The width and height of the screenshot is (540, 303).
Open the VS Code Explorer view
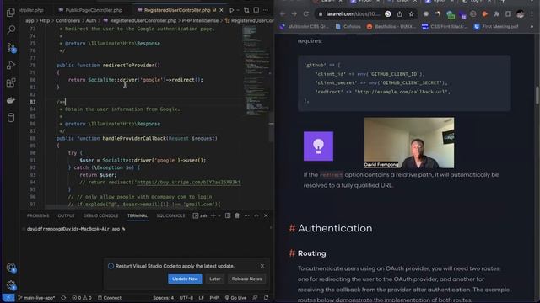tap(11, 13)
